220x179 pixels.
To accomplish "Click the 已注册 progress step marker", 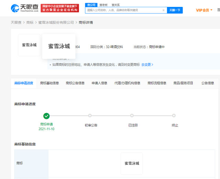I will click(x=132, y=115).
